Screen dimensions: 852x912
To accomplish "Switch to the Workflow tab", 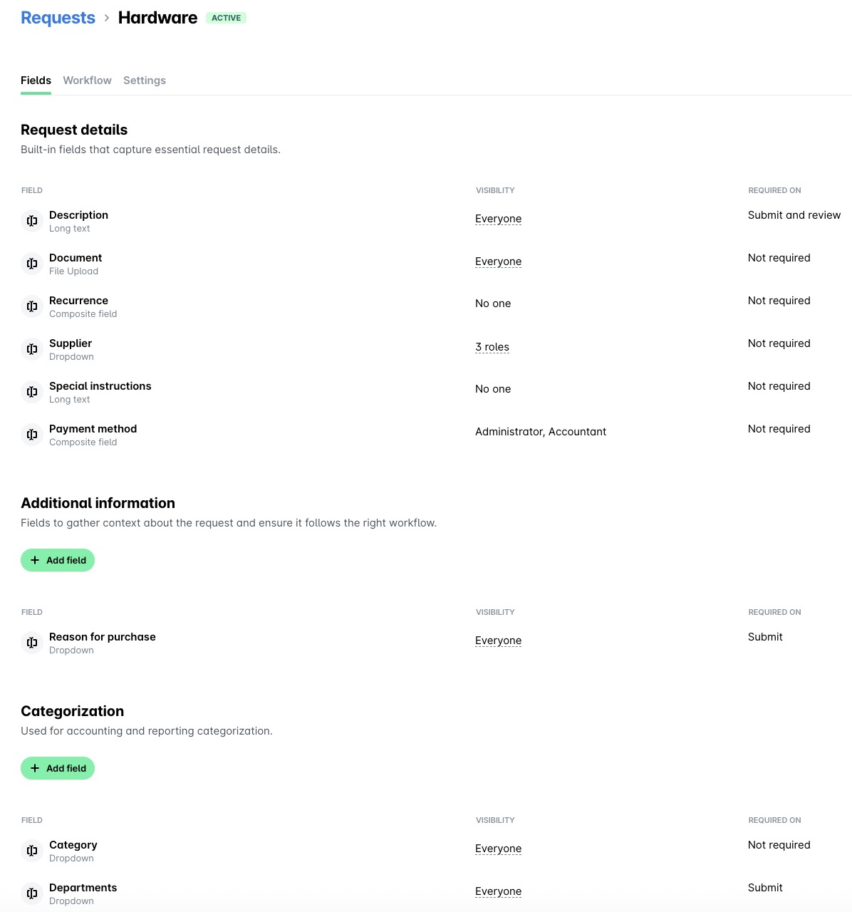I will (x=87, y=81).
